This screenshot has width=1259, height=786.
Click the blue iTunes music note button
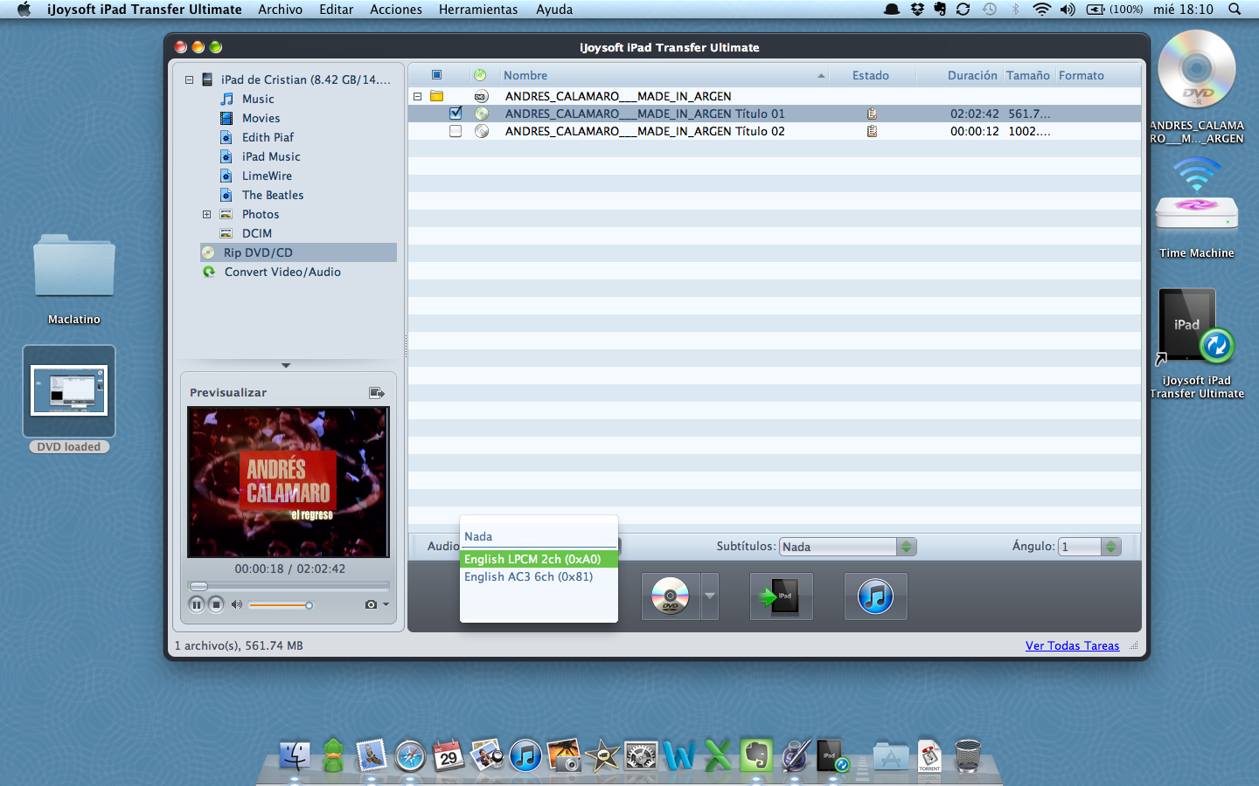(x=875, y=596)
